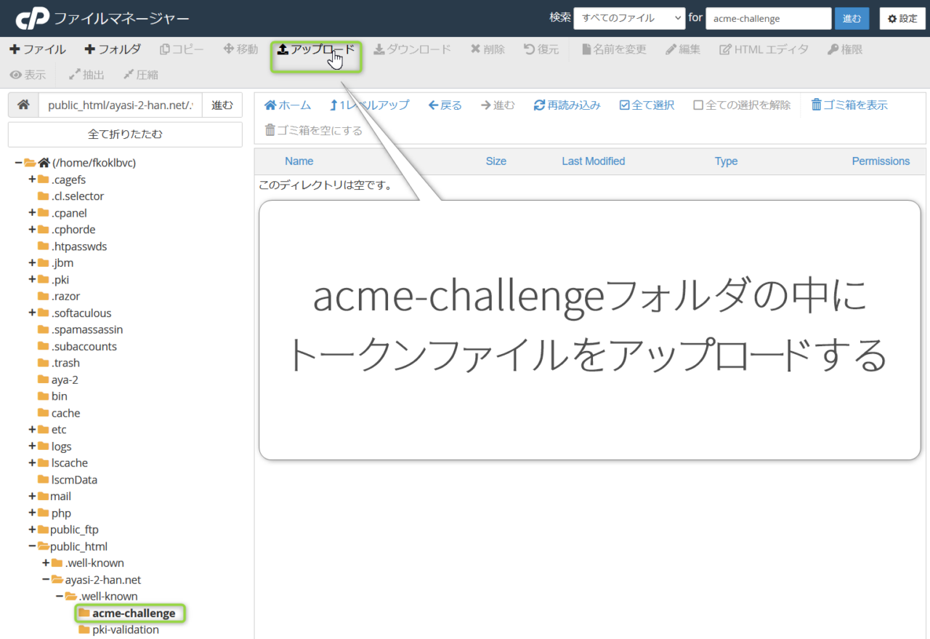930x639 pixels.
Task: Click the 編集 edit toolbar item
Action: pos(683,49)
